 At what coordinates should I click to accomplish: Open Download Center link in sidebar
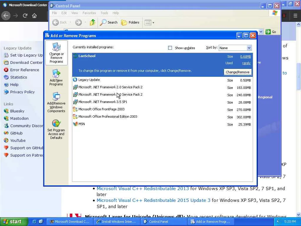tap(26, 62)
